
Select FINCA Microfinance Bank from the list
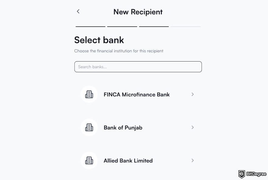pyautogui.click(x=136, y=94)
